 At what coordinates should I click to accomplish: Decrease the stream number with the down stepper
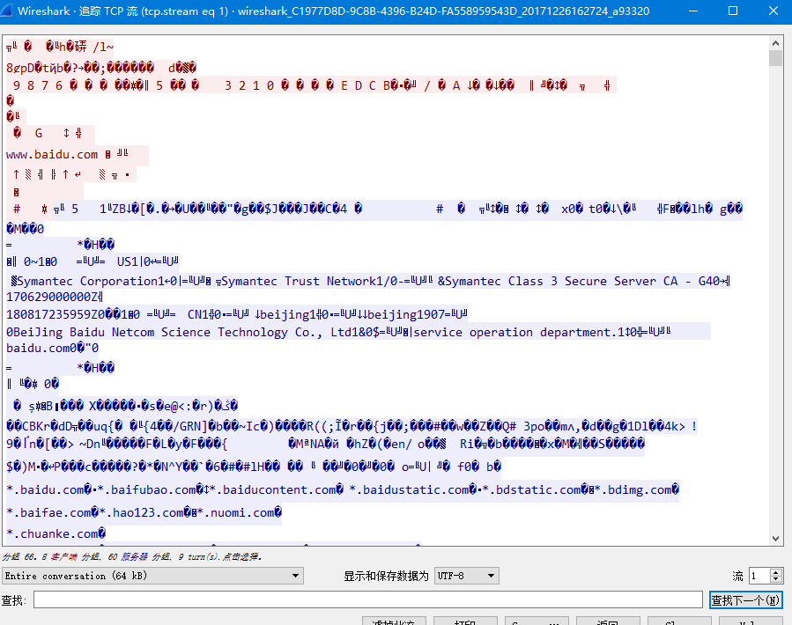pos(776,579)
